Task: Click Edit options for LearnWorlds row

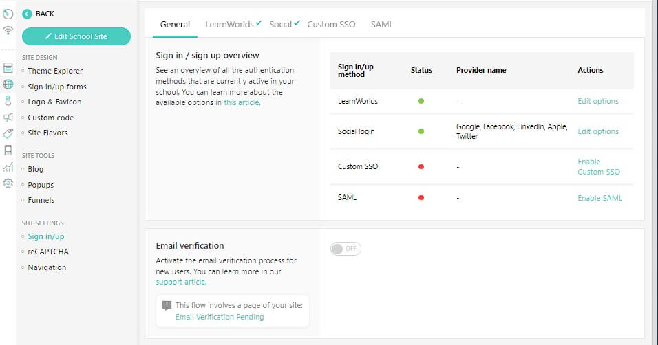Action: pos(598,101)
